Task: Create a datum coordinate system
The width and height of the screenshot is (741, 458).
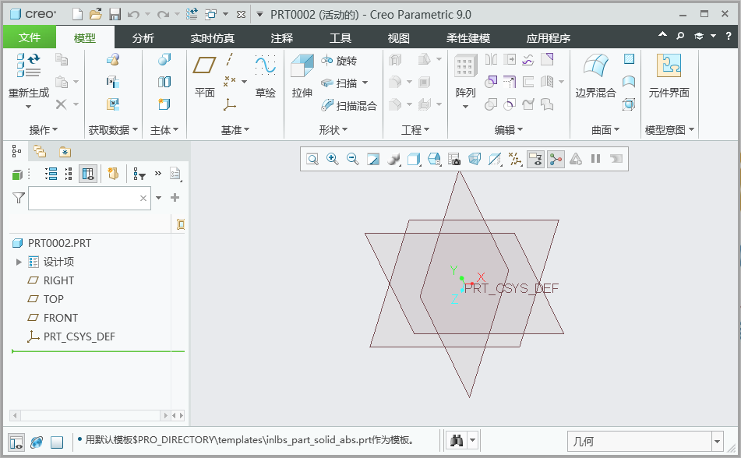Action: click(230, 104)
